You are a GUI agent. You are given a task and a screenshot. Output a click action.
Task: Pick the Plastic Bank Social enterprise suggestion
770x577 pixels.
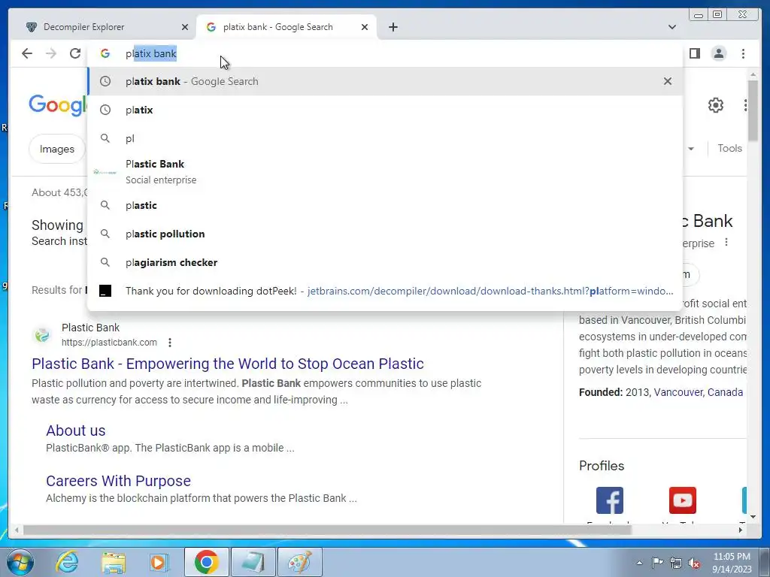[384, 172]
